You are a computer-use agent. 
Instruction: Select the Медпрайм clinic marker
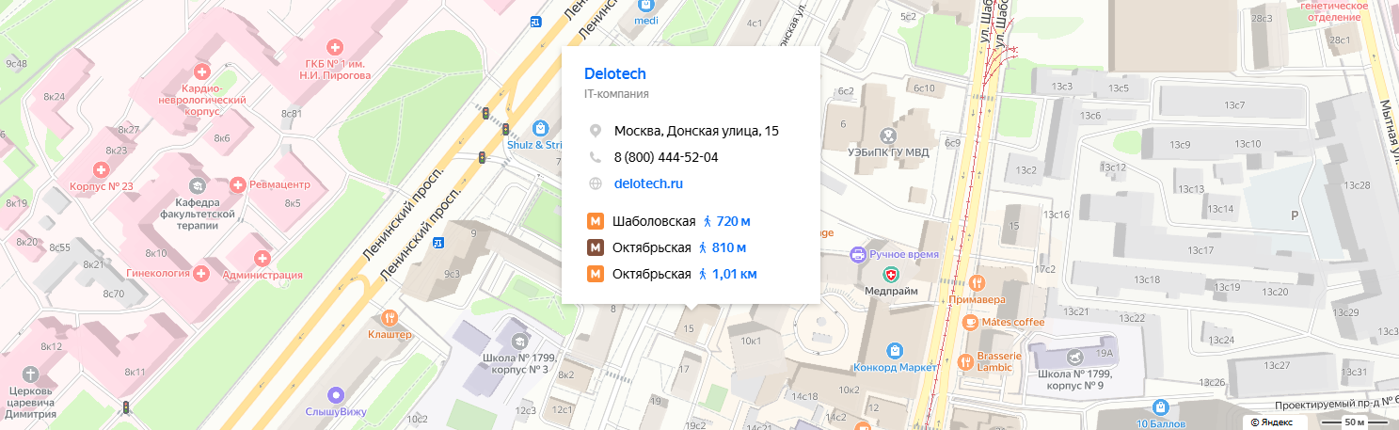(891, 275)
